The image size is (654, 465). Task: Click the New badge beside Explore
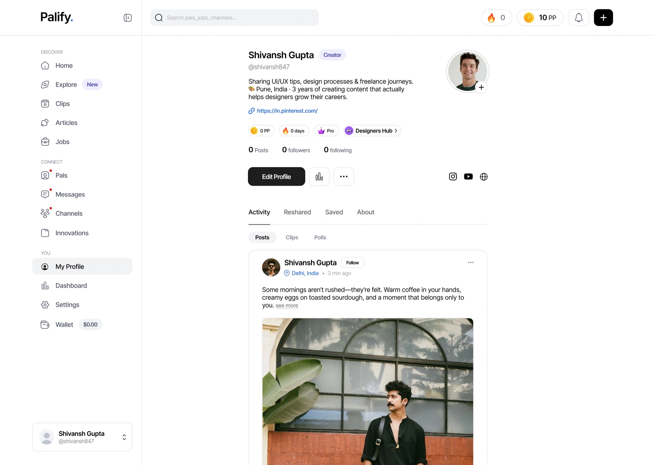pos(92,84)
